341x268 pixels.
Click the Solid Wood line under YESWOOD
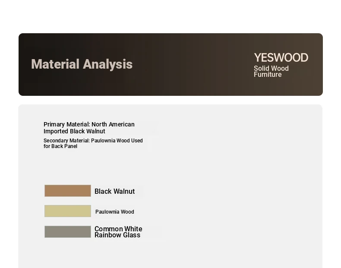click(271, 68)
